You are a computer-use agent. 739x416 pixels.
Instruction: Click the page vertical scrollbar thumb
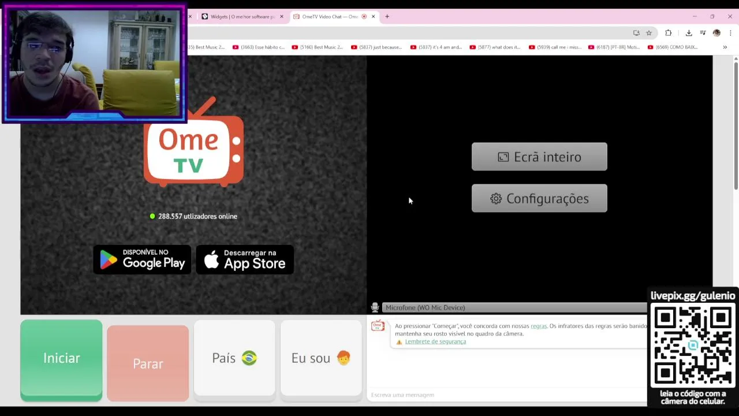click(x=736, y=126)
